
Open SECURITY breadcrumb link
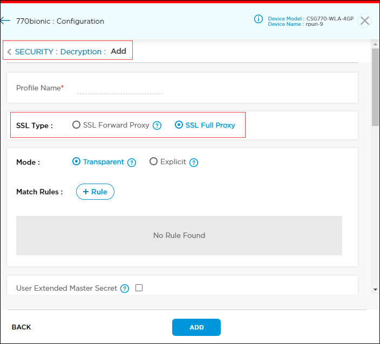tap(34, 52)
